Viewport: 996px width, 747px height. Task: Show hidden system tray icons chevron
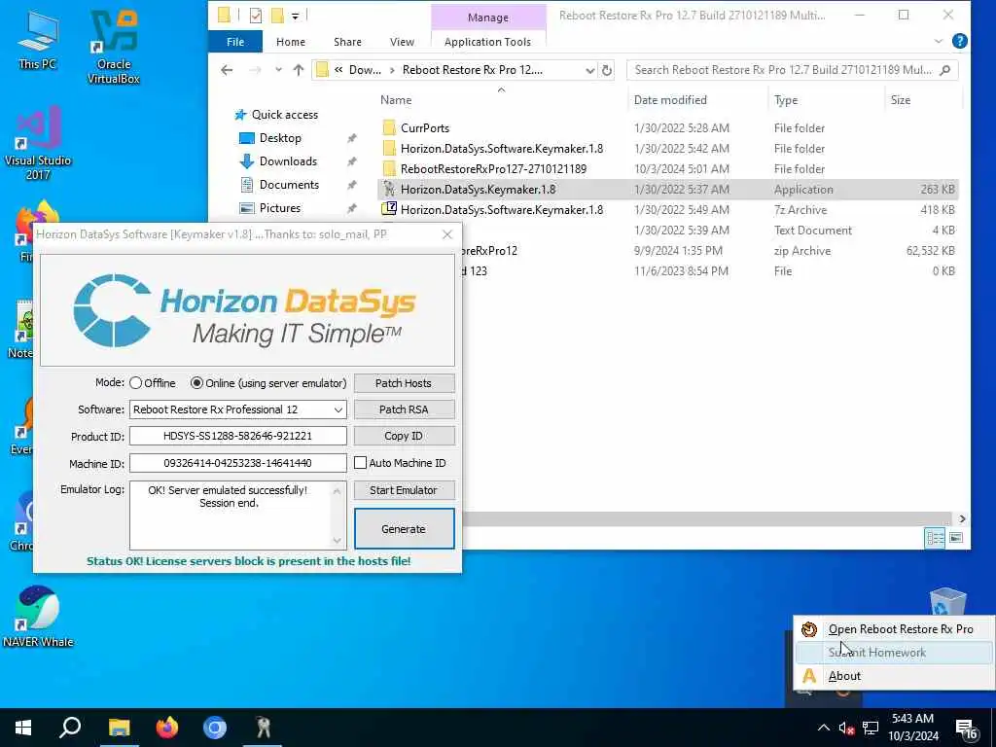(823, 728)
